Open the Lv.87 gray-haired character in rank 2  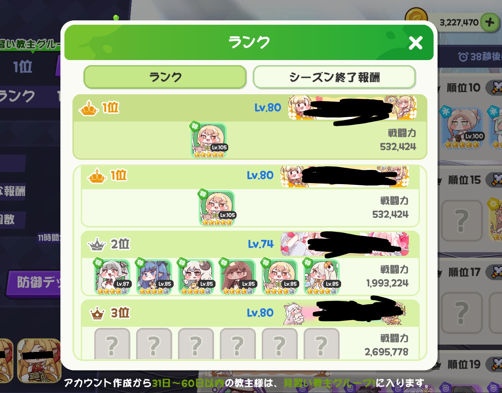(x=112, y=277)
